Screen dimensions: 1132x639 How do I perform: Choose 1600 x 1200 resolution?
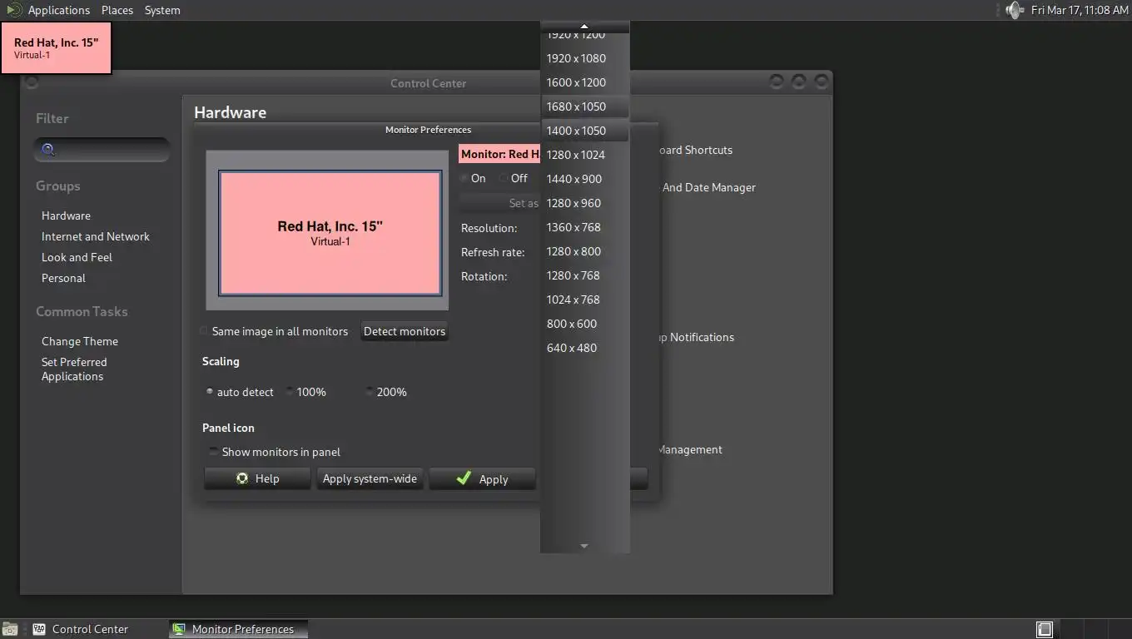point(585,82)
